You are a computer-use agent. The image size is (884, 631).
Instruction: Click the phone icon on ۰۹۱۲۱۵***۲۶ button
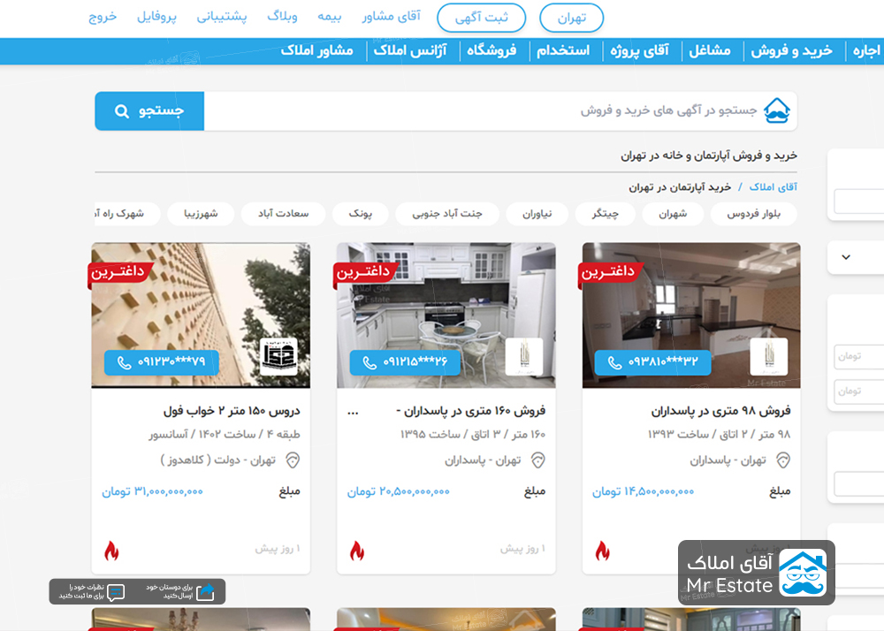point(370,363)
